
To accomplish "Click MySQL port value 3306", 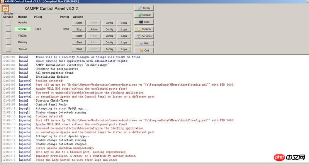I will point(66,29).
